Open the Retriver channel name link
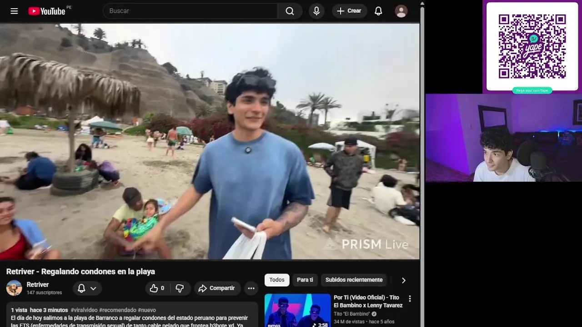The height and width of the screenshot is (327, 582). (x=38, y=285)
